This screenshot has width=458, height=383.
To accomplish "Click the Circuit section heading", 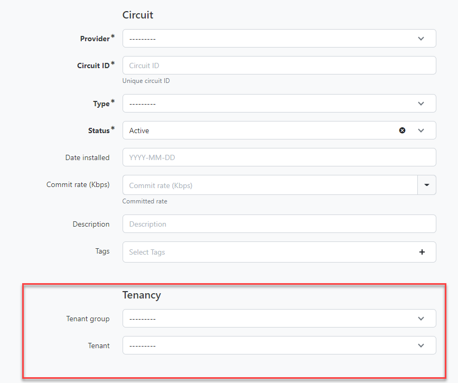I will pyautogui.click(x=137, y=15).
